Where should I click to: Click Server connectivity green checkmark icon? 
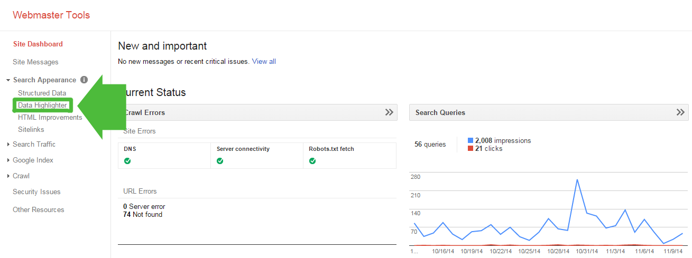point(220,161)
